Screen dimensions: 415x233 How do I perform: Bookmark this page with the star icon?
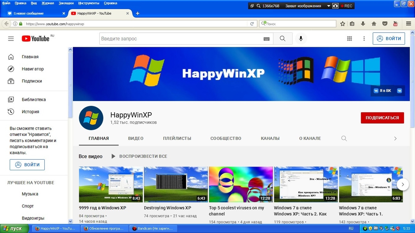pyautogui.click(x=343, y=24)
